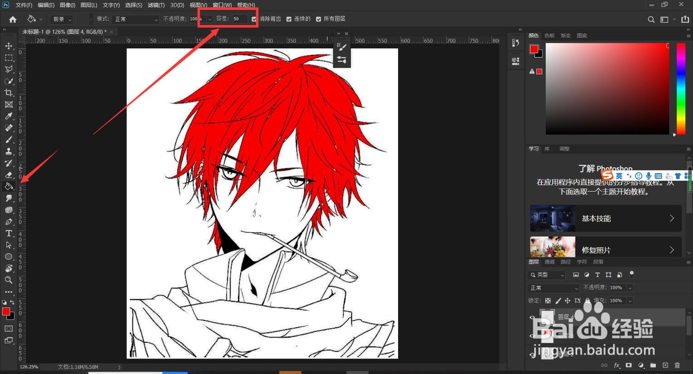Select the Healing Brush tool
The height and width of the screenshot is (374, 693).
point(9,128)
